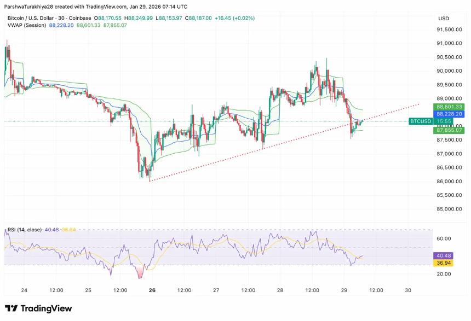
Task: Click the green VWAP lower band value 87,855.07
Action: tap(447, 130)
